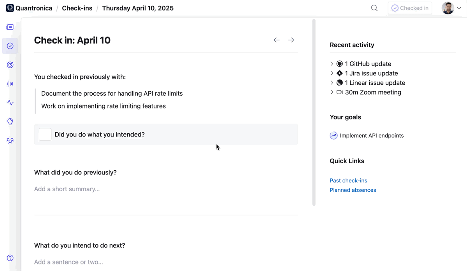The height and width of the screenshot is (271, 467).
Task: Tick the 'Did you do what you intended?' checkbox
Action: coord(45,135)
